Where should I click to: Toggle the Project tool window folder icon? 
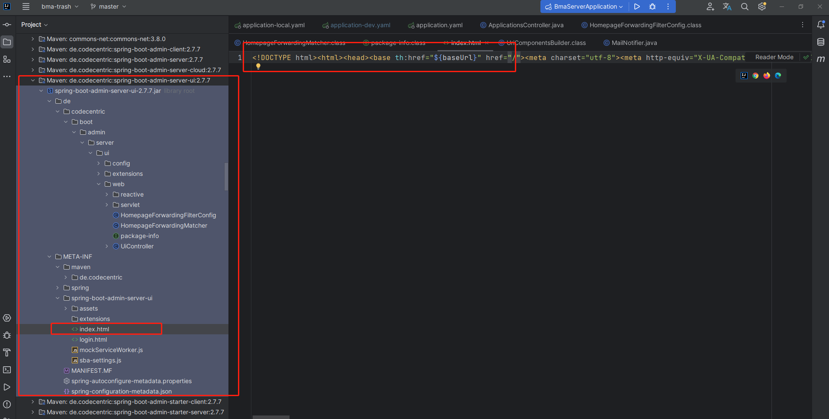click(7, 42)
